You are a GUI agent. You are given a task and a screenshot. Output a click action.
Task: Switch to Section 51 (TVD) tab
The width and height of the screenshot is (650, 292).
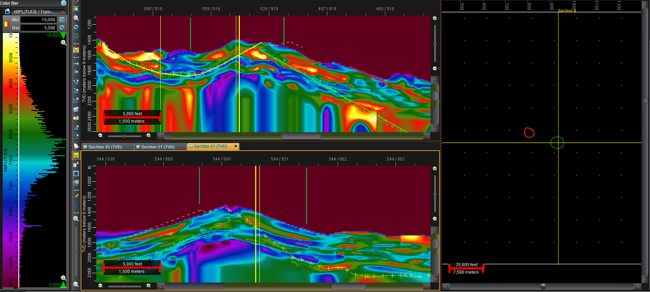(x=160, y=147)
